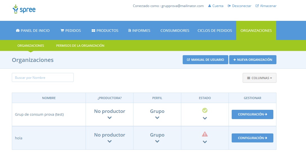Click Nueva Organización button

pos(253,60)
